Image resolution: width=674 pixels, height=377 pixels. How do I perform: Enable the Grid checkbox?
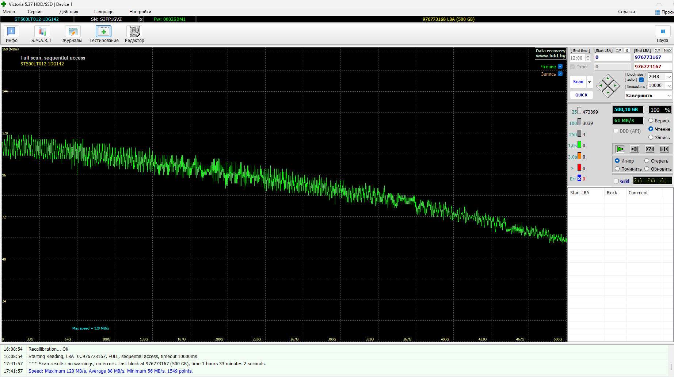[x=616, y=181]
